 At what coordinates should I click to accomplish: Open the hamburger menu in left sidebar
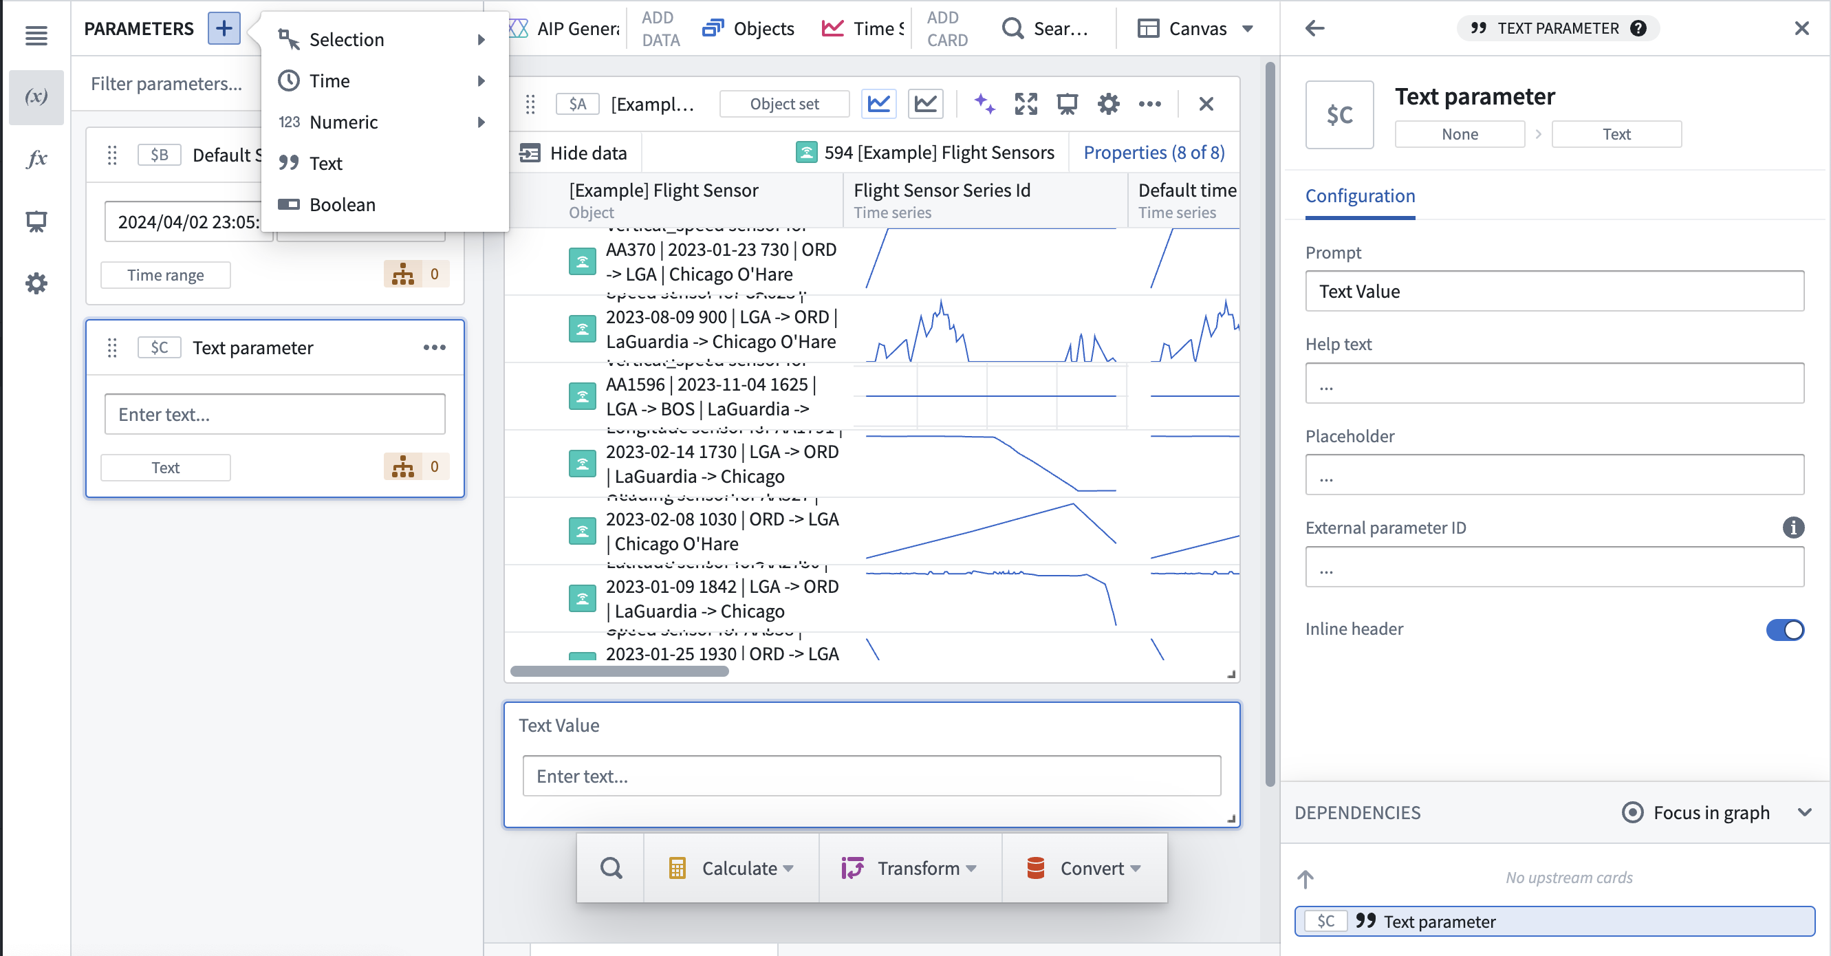point(36,35)
